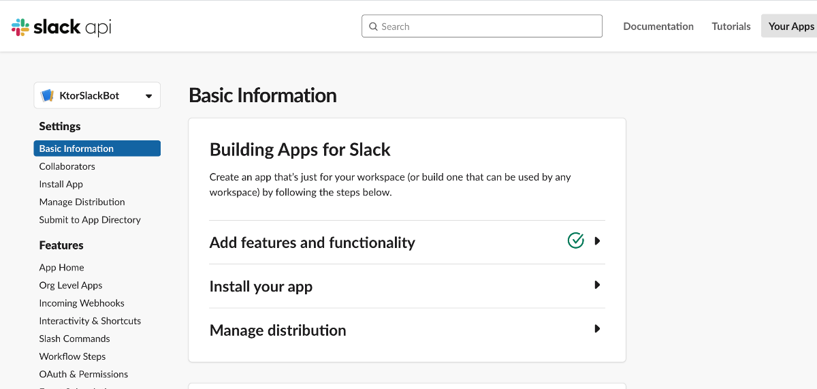The width and height of the screenshot is (817, 389).
Task: Open the KtorSlackBot app selector dropdown
Action: 148,96
